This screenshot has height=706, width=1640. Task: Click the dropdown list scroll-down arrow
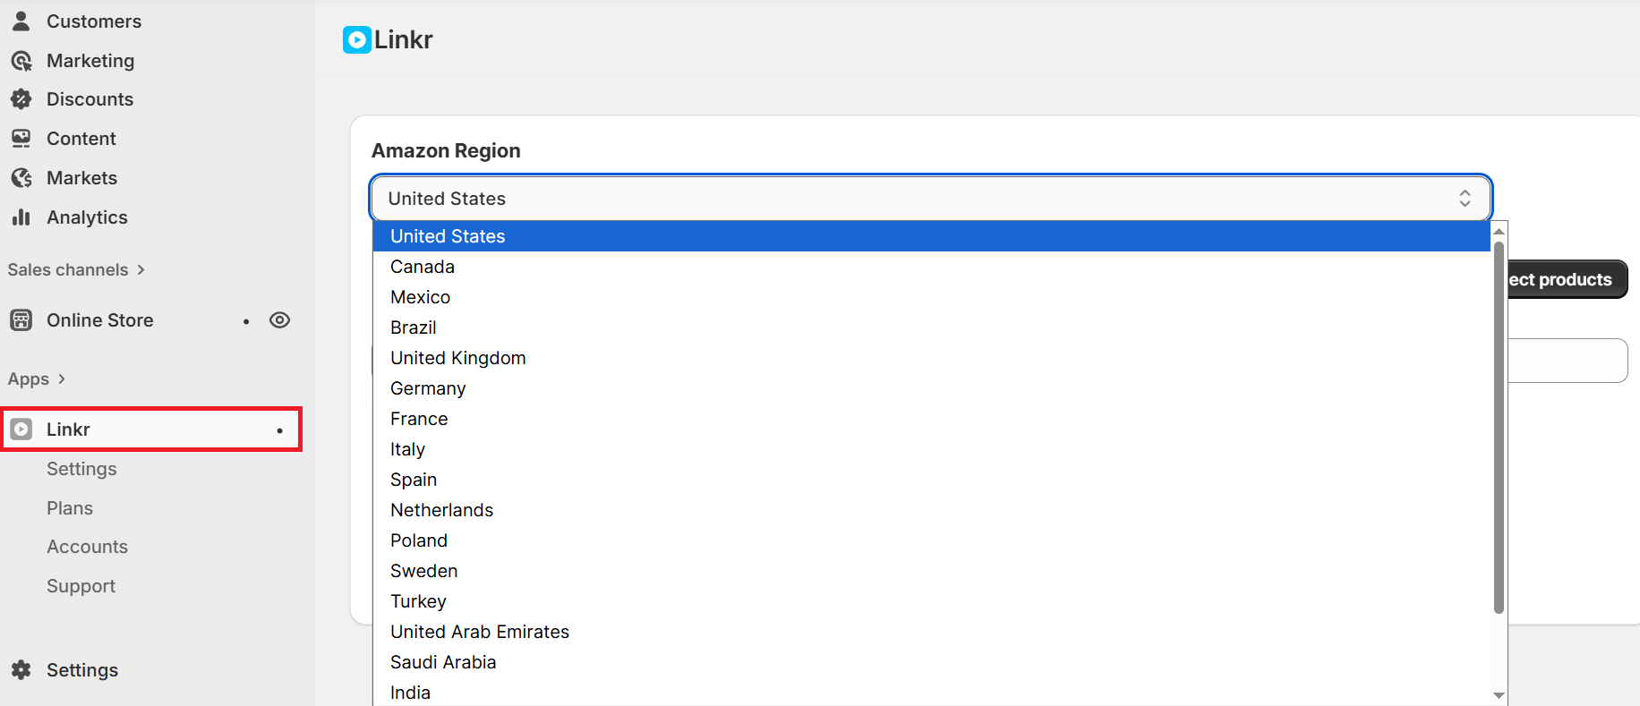[x=1499, y=695]
